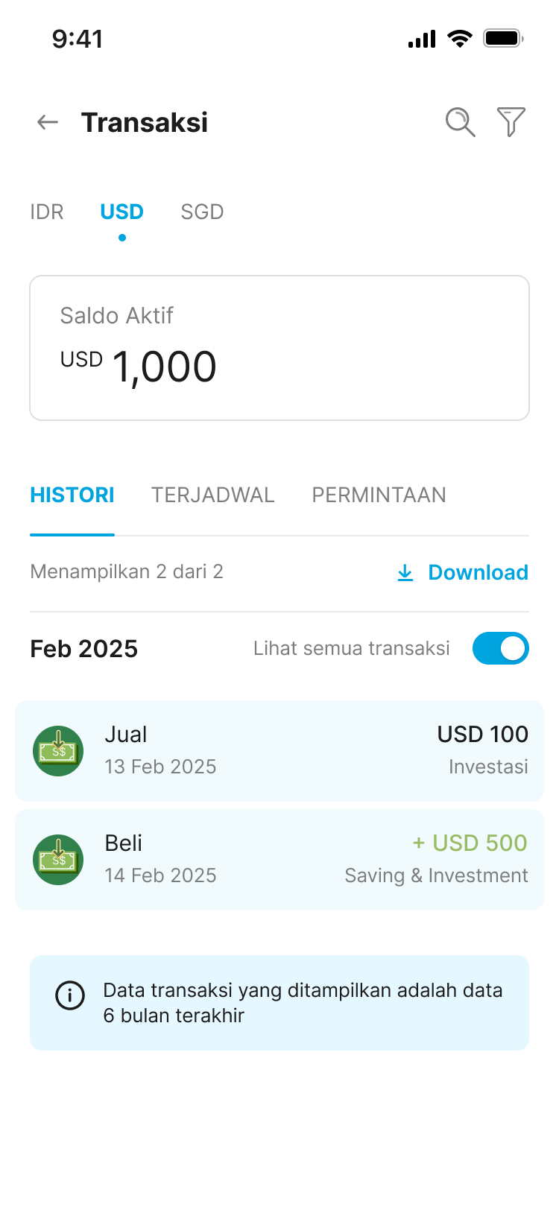Viewport: 559px width, 1210px height.
Task: Tap the Wi-Fi status bar icon
Action: [460, 39]
